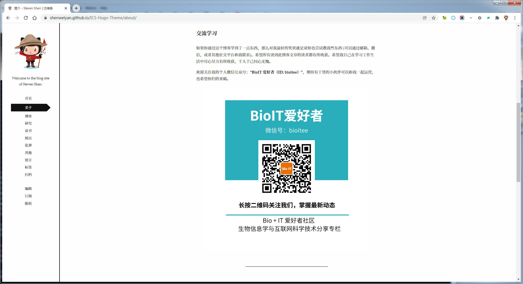Image resolution: width=523 pixels, height=284 pixels.
Task: Open the rainbow color picker extension
Action: pos(462,18)
